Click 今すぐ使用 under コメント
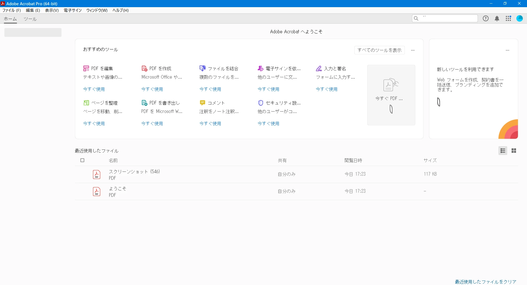Screen dimensions: 527x285 (x=210, y=124)
